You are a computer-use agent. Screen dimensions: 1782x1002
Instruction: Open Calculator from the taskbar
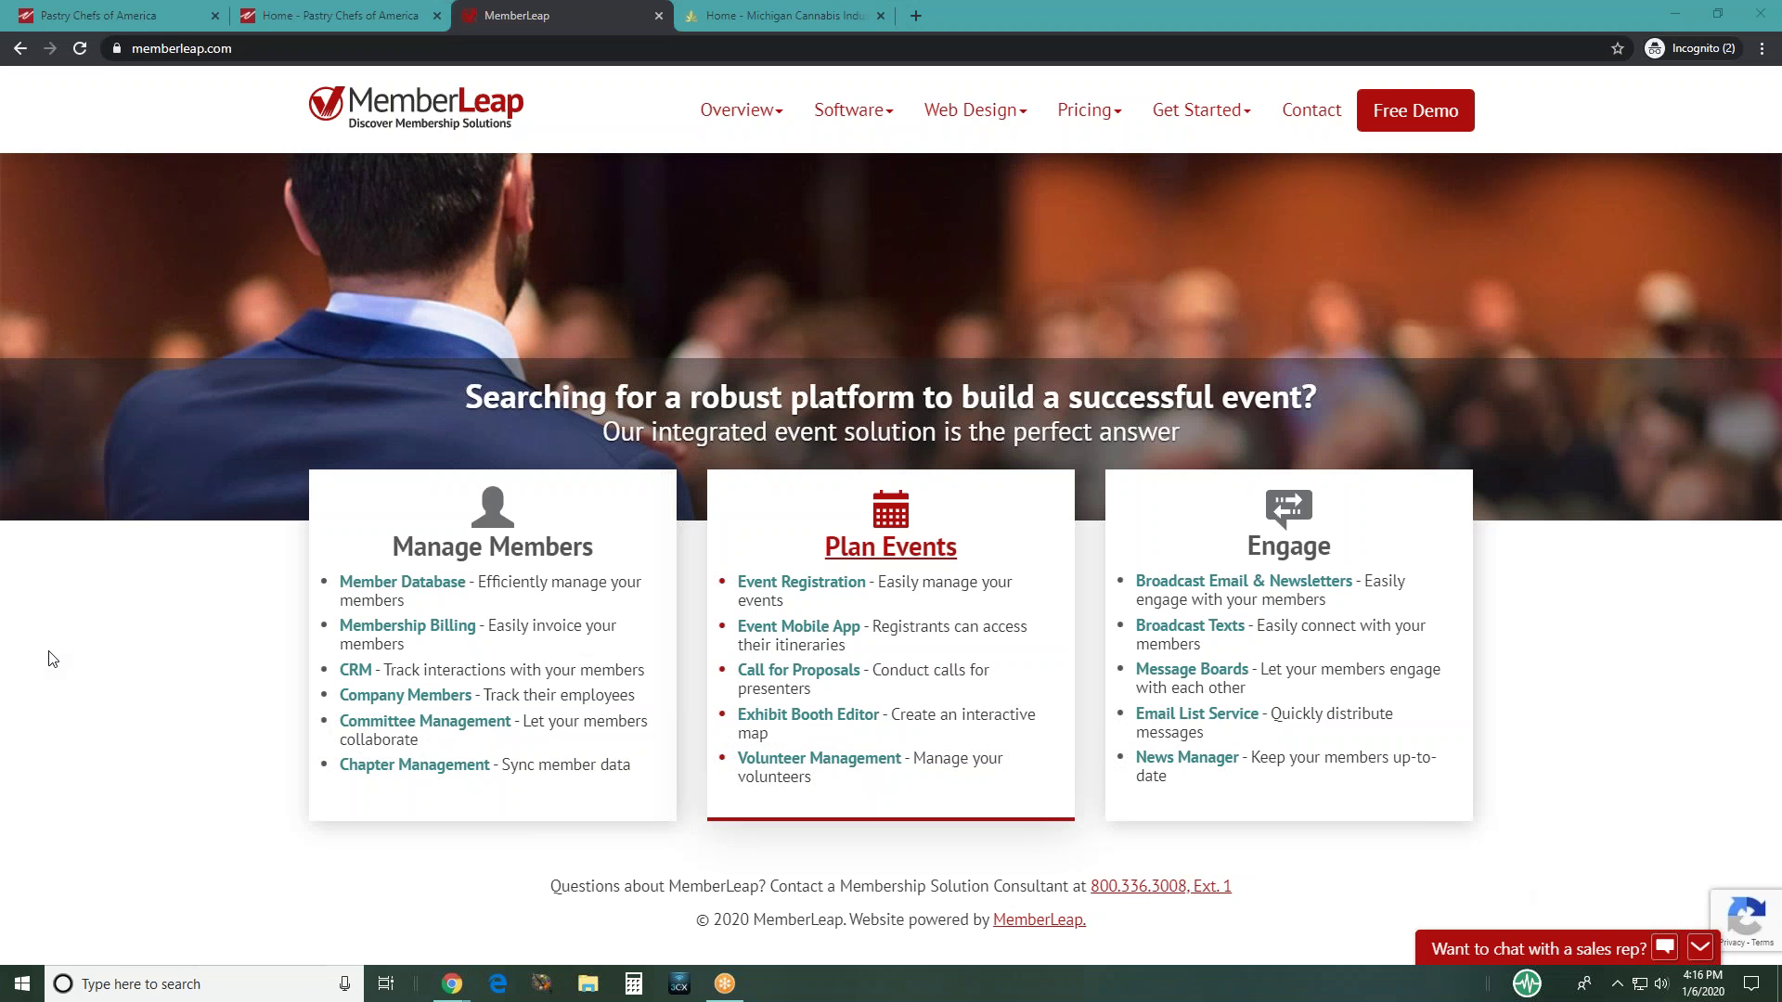coord(634,983)
